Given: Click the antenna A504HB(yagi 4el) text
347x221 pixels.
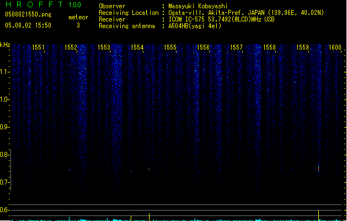Looking at the screenshot, I should point(195,26).
